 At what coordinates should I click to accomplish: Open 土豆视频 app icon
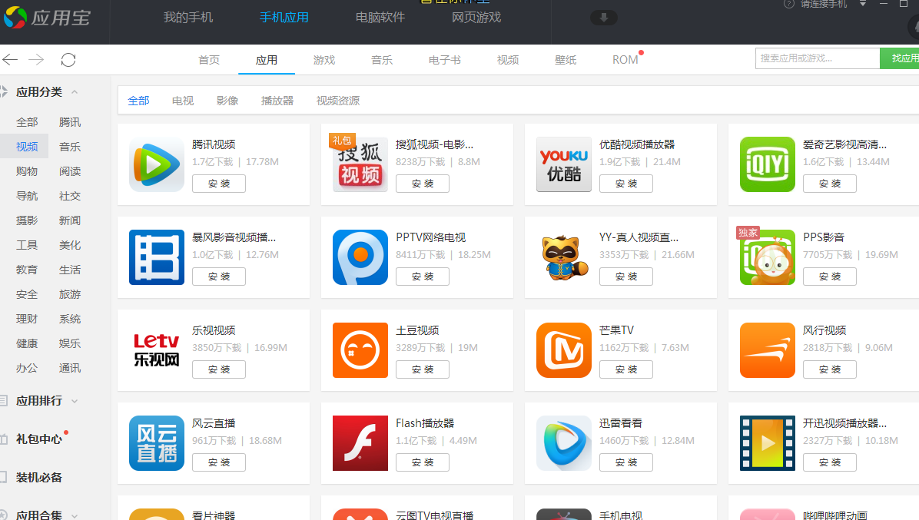pos(360,350)
